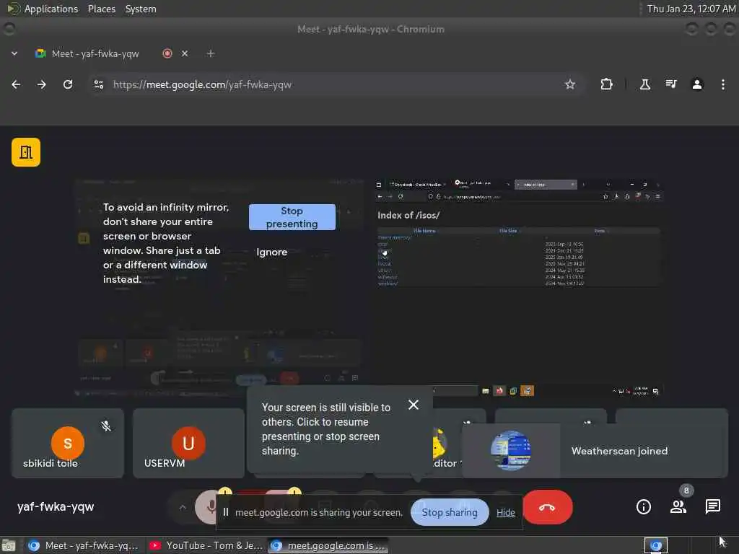
Task: Click the recording indicator on Meet tab
Action: (x=167, y=53)
